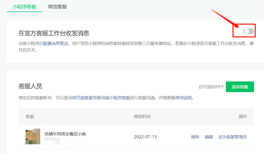
Task: Click the 绑定时间 column header
Action: click(x=142, y=117)
